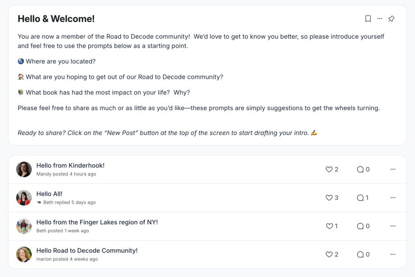Open the Hello Road to Decode Community post

coord(87,250)
